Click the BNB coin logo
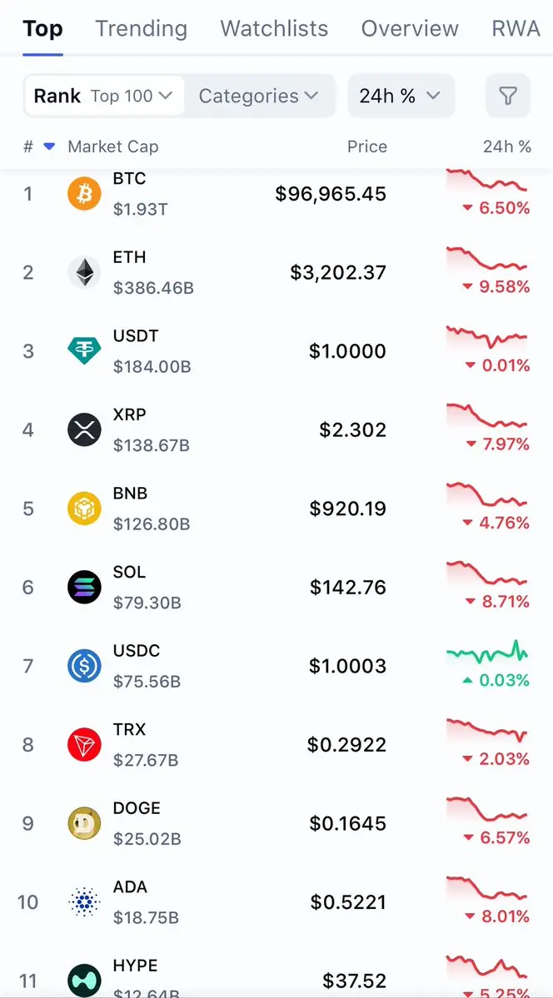 coord(84,509)
